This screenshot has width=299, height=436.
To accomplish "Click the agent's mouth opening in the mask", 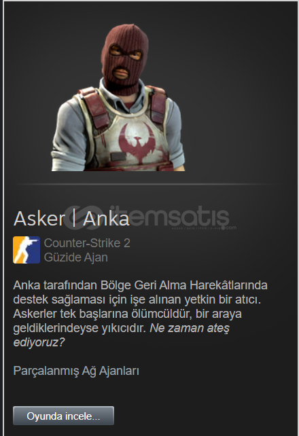I will click(121, 73).
